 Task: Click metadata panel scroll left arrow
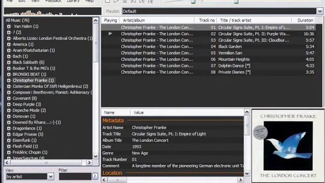pyautogui.click(x=104, y=179)
